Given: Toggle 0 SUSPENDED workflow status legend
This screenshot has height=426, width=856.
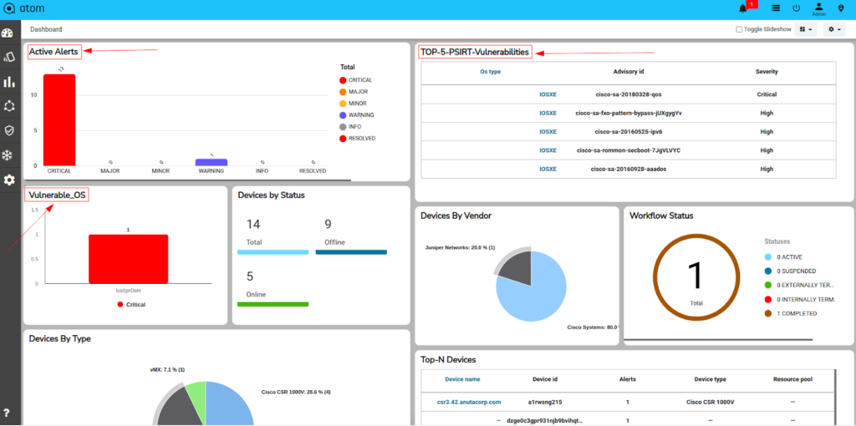Looking at the screenshot, I should [791, 271].
